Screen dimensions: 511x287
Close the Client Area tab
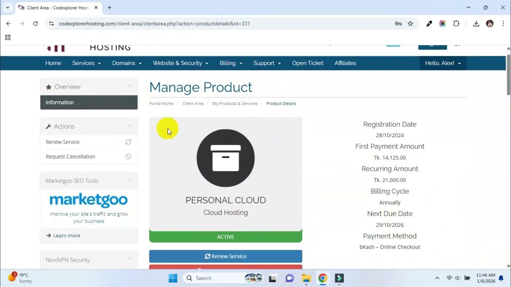click(x=96, y=8)
